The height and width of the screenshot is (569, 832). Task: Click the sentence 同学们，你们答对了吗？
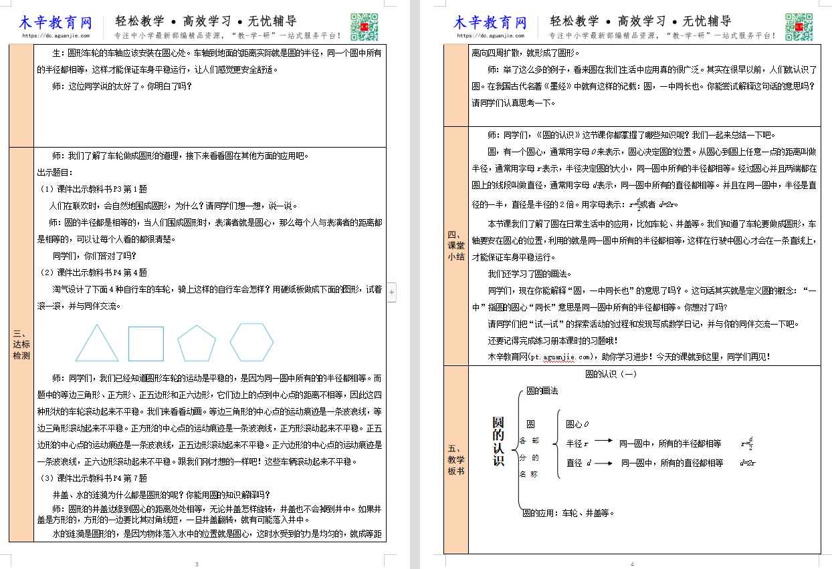pos(94,256)
